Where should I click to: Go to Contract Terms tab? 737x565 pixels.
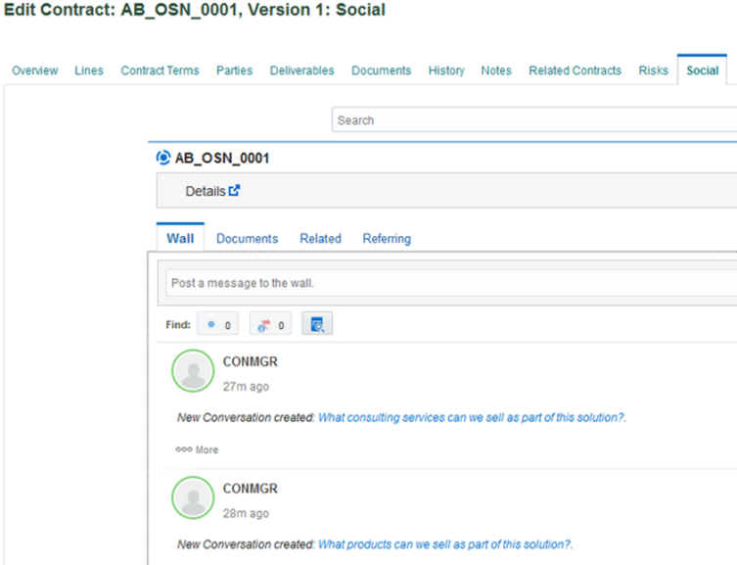[x=160, y=71]
